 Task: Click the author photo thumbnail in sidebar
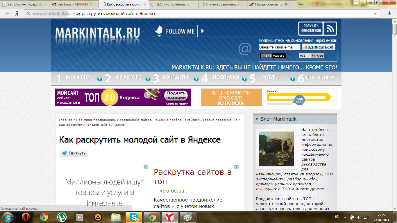point(276,149)
